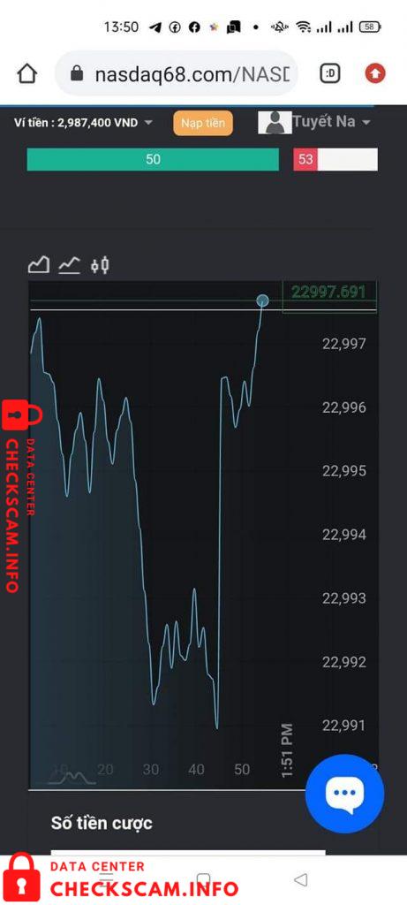Viewport: 407px width, 905px height.
Task: Tap the browser home icon
Action: point(27,73)
